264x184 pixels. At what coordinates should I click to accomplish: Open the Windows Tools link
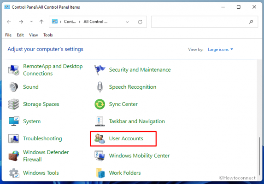click(x=41, y=173)
